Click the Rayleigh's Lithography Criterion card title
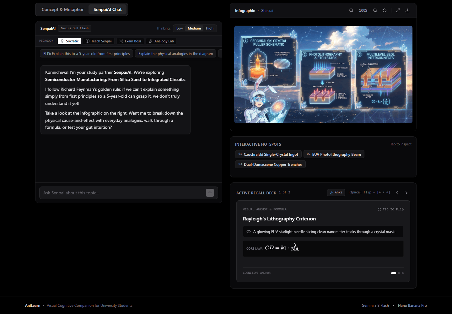The height and width of the screenshot is (314, 452). [279, 219]
